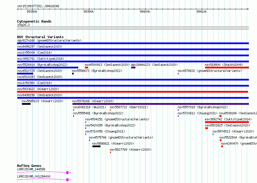Select the nsv5927769 (Almarri2020) label

click(x=131, y=150)
